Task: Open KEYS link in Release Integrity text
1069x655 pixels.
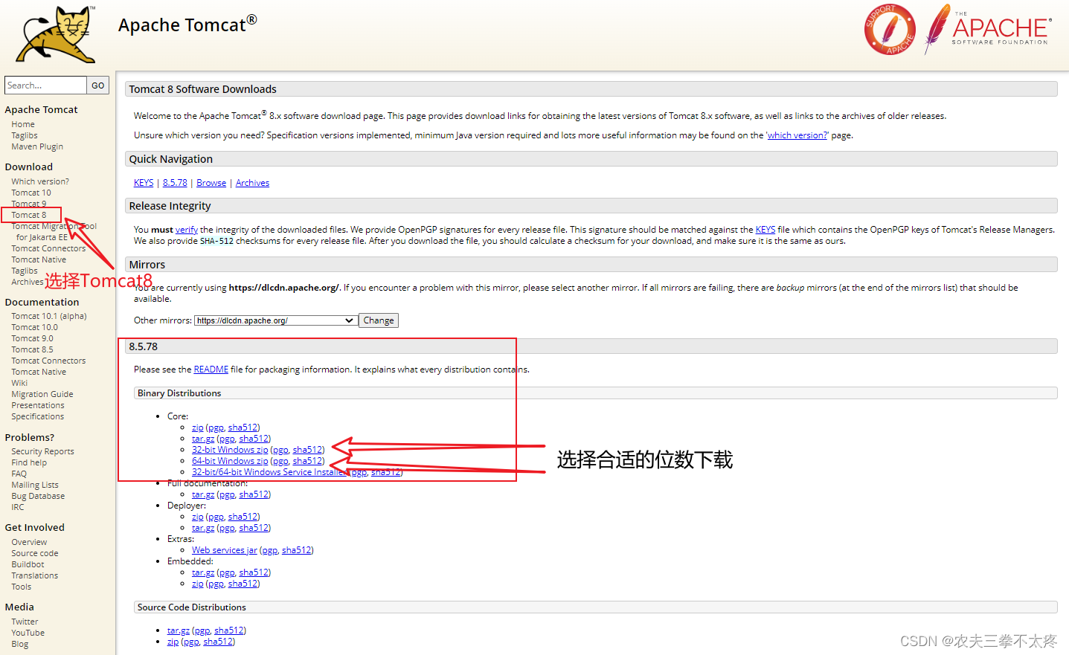Action: (x=765, y=230)
